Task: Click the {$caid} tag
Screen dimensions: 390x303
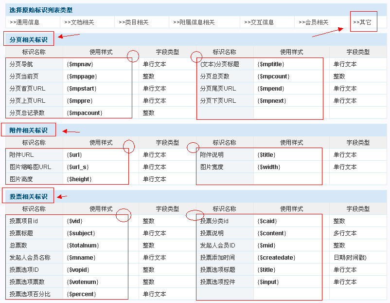Action: pos(267,221)
